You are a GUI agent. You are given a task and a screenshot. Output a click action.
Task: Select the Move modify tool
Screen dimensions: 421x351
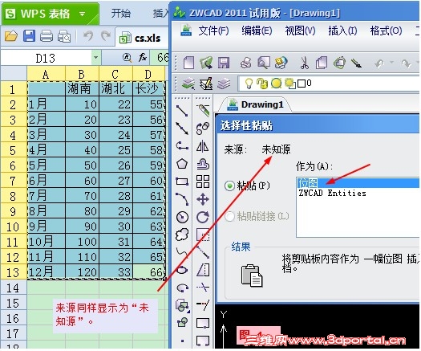point(203,199)
